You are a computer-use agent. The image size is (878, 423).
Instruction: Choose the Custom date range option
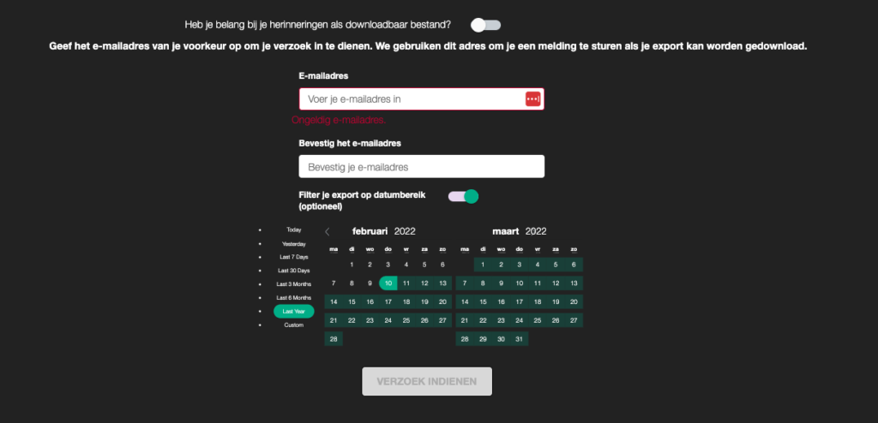[x=294, y=325]
